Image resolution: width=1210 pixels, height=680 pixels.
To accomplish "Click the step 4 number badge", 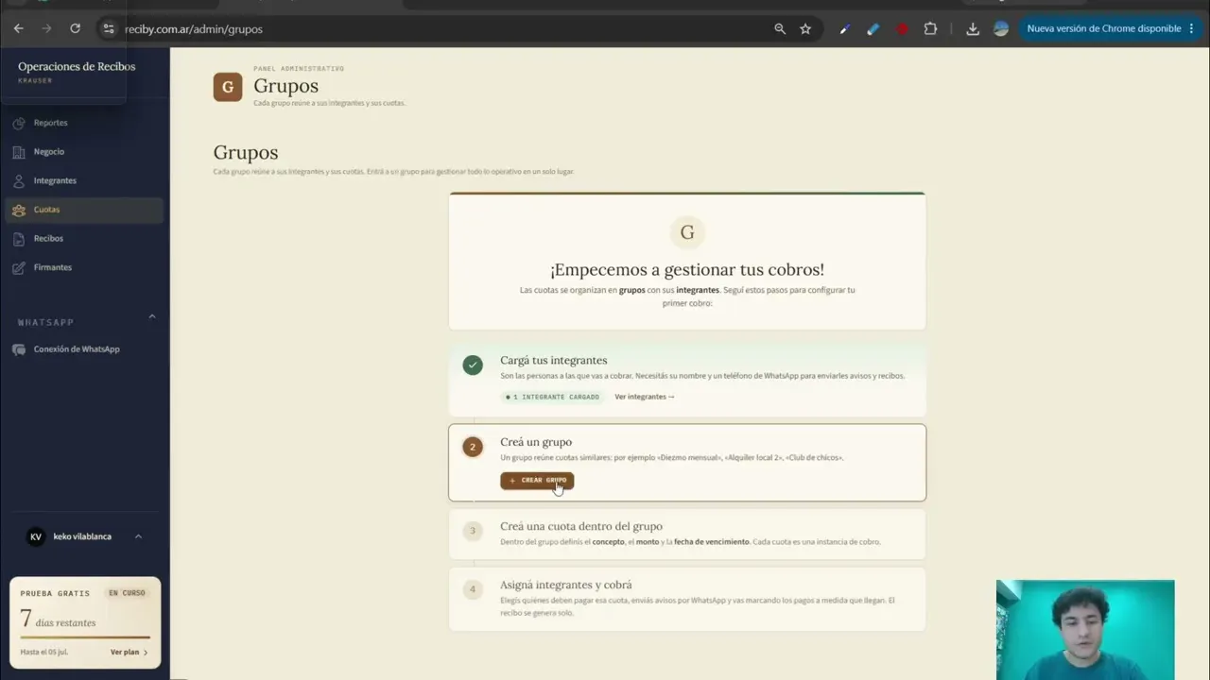I will tap(473, 589).
